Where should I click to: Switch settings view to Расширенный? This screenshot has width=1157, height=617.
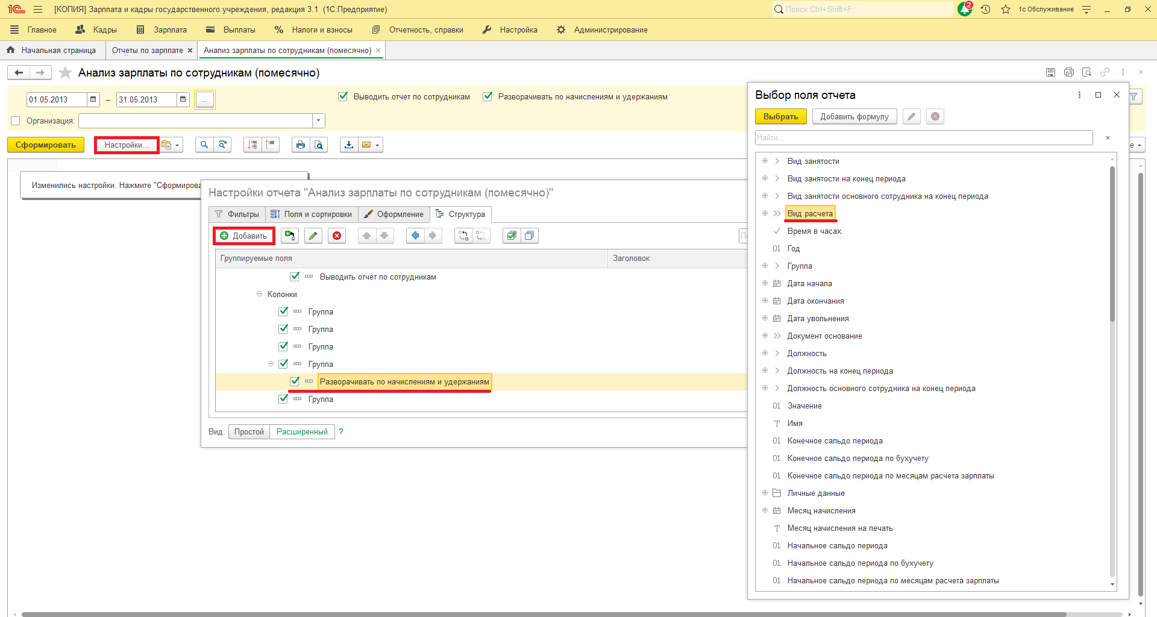pos(302,432)
